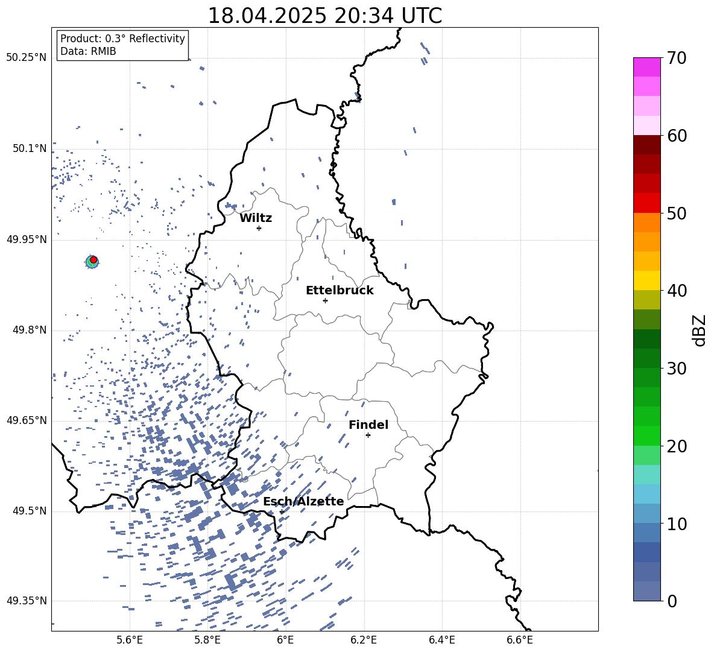Click the colorbar tick label 30

coord(677,369)
